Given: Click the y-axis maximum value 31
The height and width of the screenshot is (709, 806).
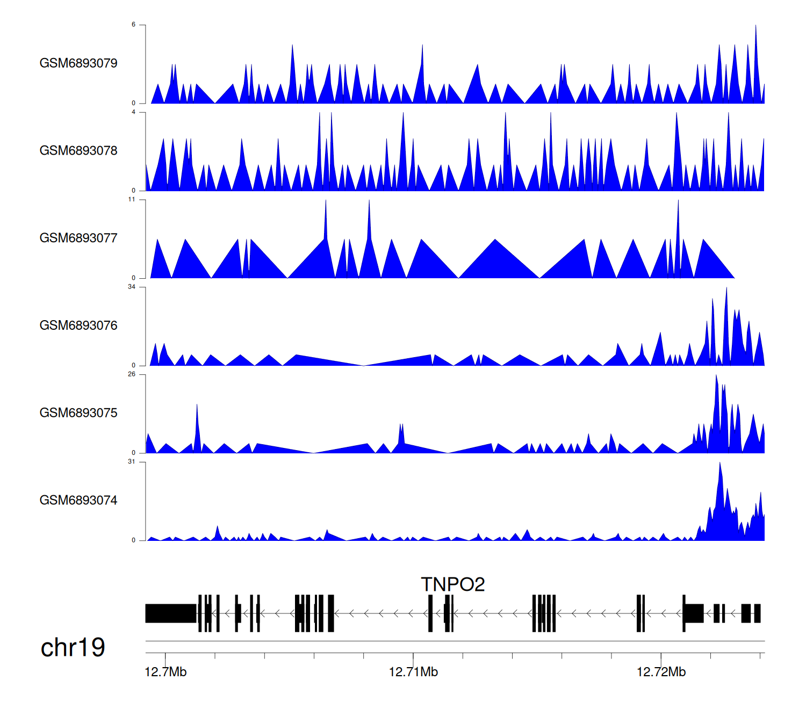Looking at the screenshot, I should (132, 462).
